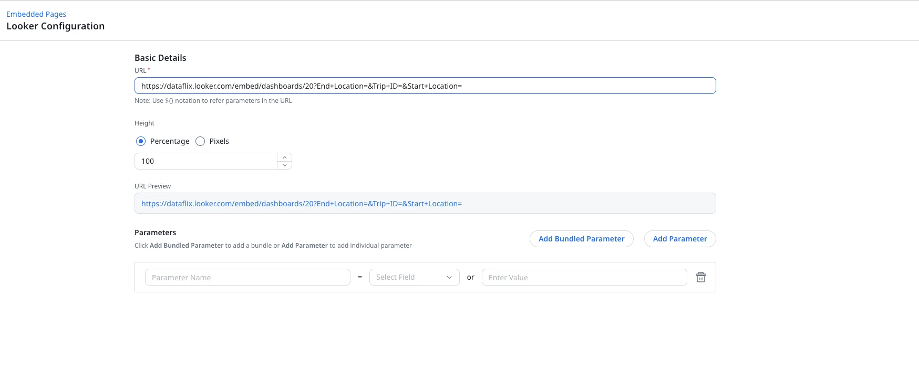The width and height of the screenshot is (919, 380).
Task: Focus the Parameter Name field
Action: click(247, 277)
